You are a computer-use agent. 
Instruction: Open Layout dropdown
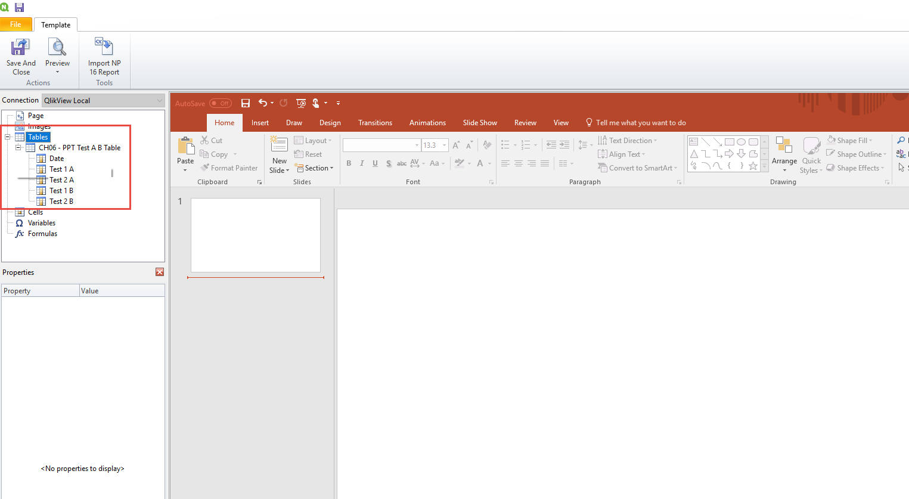pyautogui.click(x=313, y=141)
